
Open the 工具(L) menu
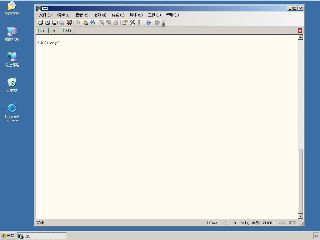(x=154, y=15)
